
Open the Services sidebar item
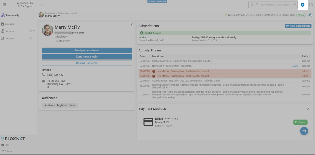9,31
